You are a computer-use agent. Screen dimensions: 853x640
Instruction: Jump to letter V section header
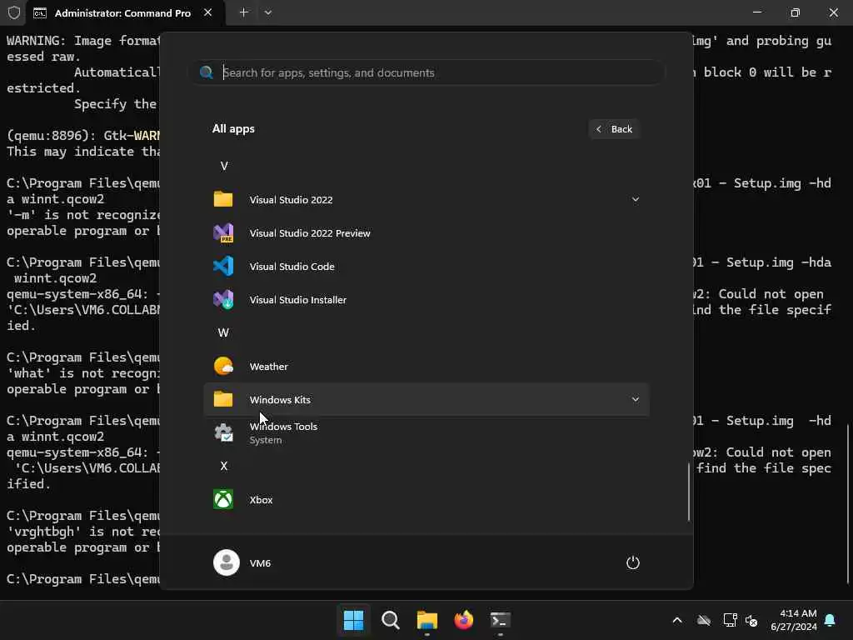[223, 166]
